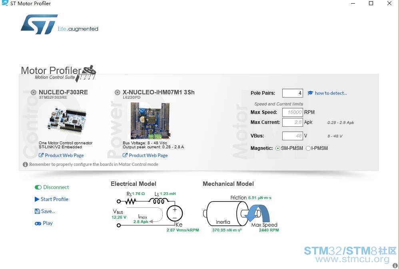Click the motor rotation arrow in Mechanical Model
Screen dimensions: 399x269
pos(257,214)
